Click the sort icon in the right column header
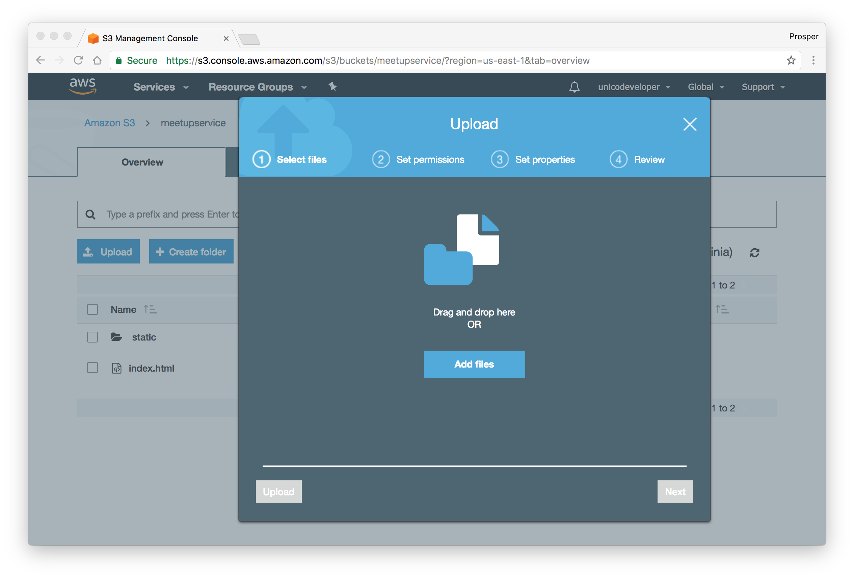Screen dimensions: 854x579 pos(722,309)
